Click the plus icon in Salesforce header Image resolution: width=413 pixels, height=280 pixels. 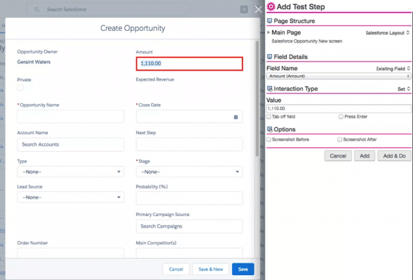tap(244, 10)
